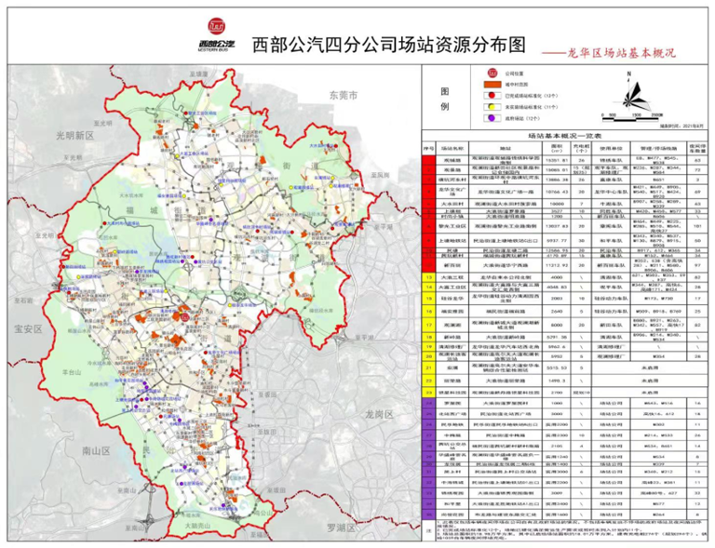
Task: Click the red dot legend symbol
Action: point(492,96)
